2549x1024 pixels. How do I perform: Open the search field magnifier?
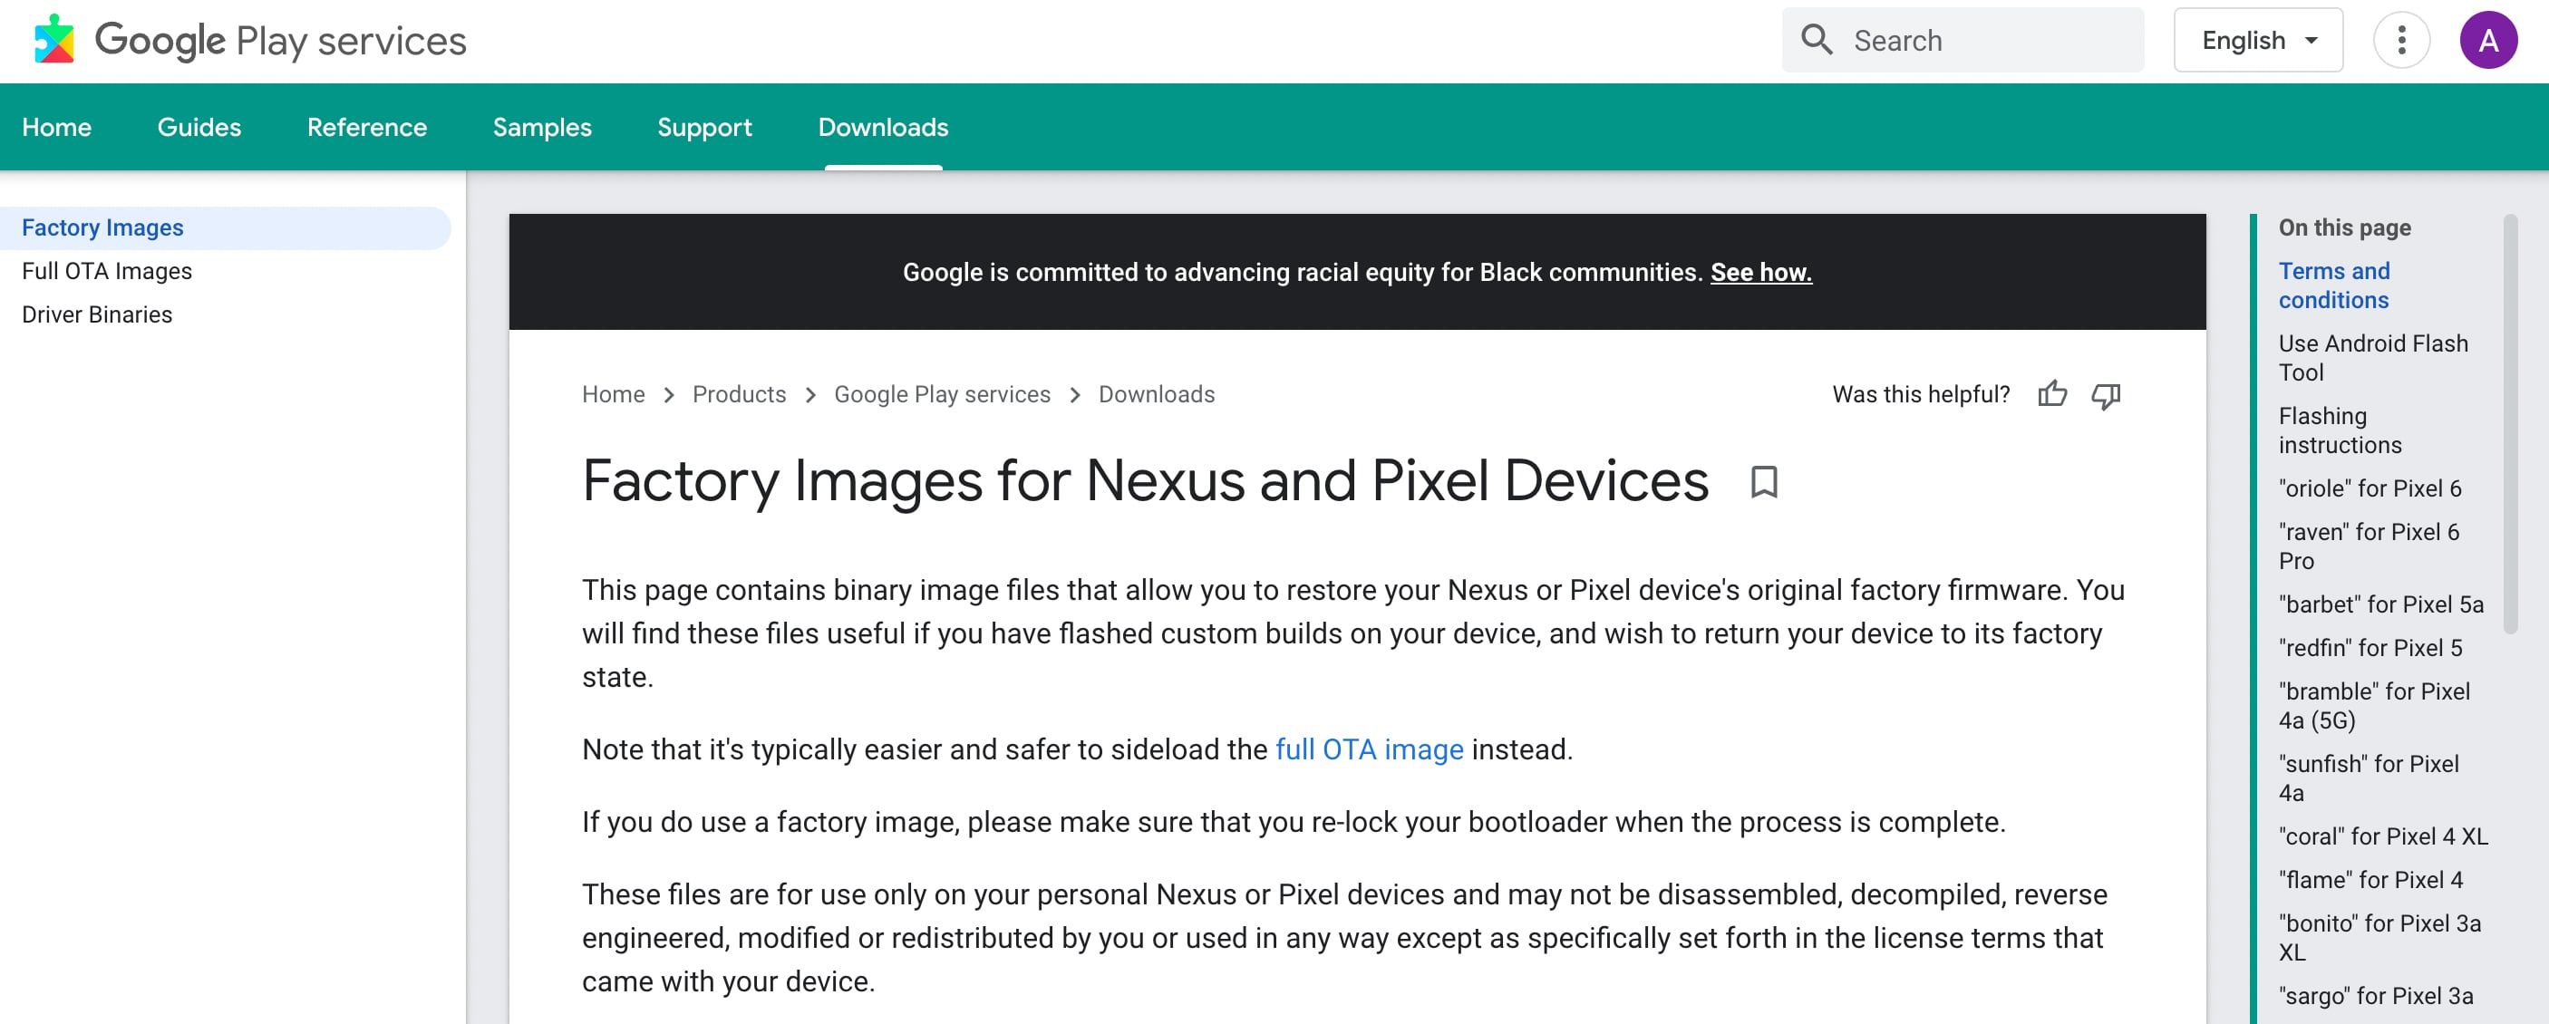(1818, 39)
